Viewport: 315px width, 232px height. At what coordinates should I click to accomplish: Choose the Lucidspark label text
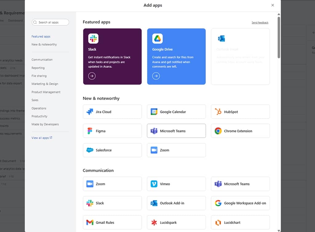pyautogui.click(x=168, y=222)
